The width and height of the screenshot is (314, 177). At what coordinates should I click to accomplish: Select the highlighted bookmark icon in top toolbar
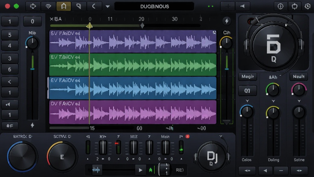click(63, 6)
